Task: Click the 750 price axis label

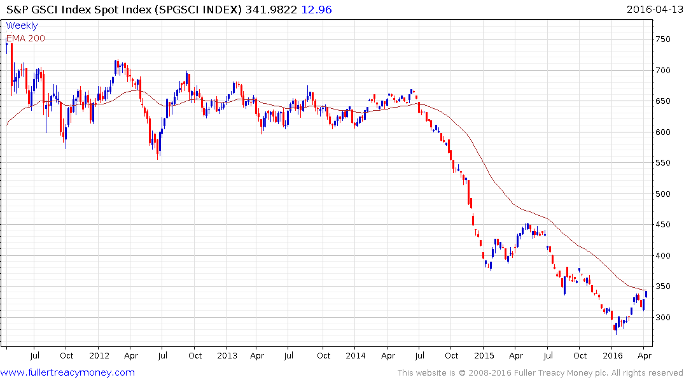Action: 663,39
